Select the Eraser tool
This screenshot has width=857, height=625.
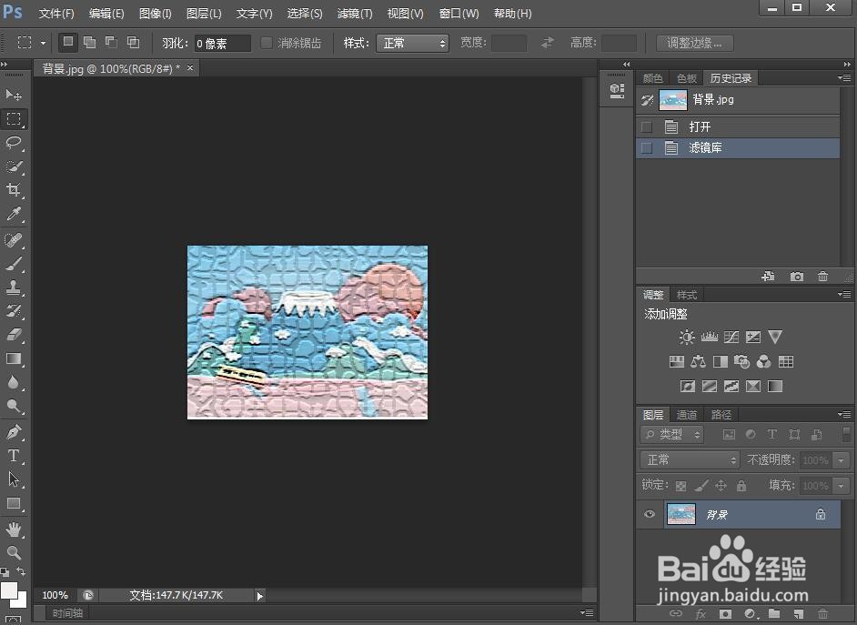pyautogui.click(x=14, y=335)
